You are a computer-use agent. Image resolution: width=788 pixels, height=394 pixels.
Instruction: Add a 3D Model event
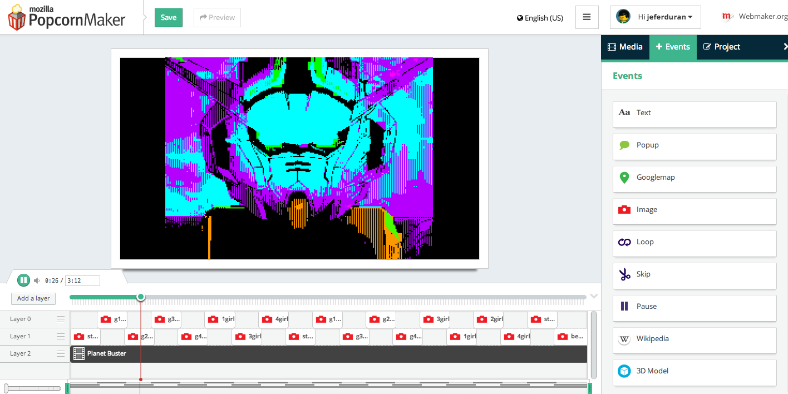(695, 372)
